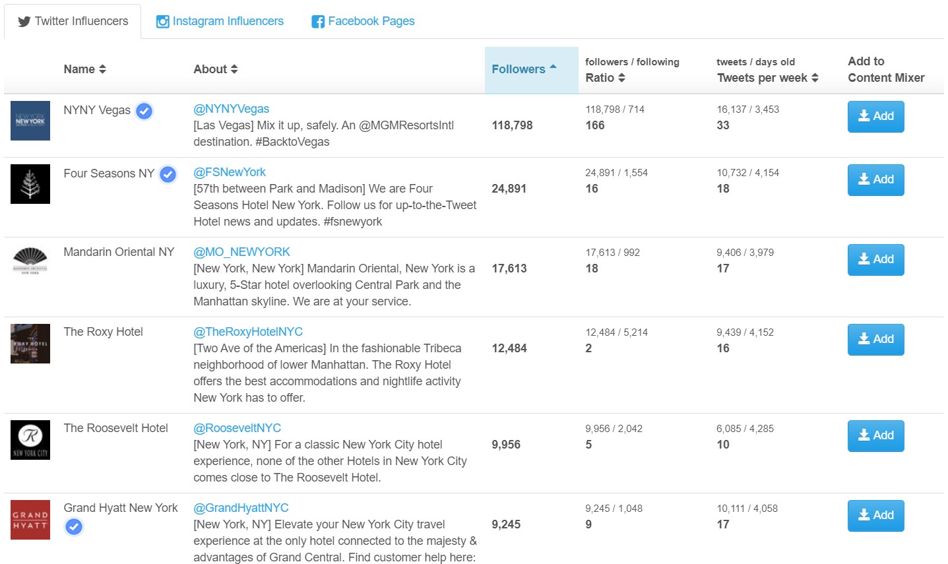Add NYNY Vegas to Content Mixer
Image resolution: width=948 pixels, height=564 pixels.
point(875,117)
